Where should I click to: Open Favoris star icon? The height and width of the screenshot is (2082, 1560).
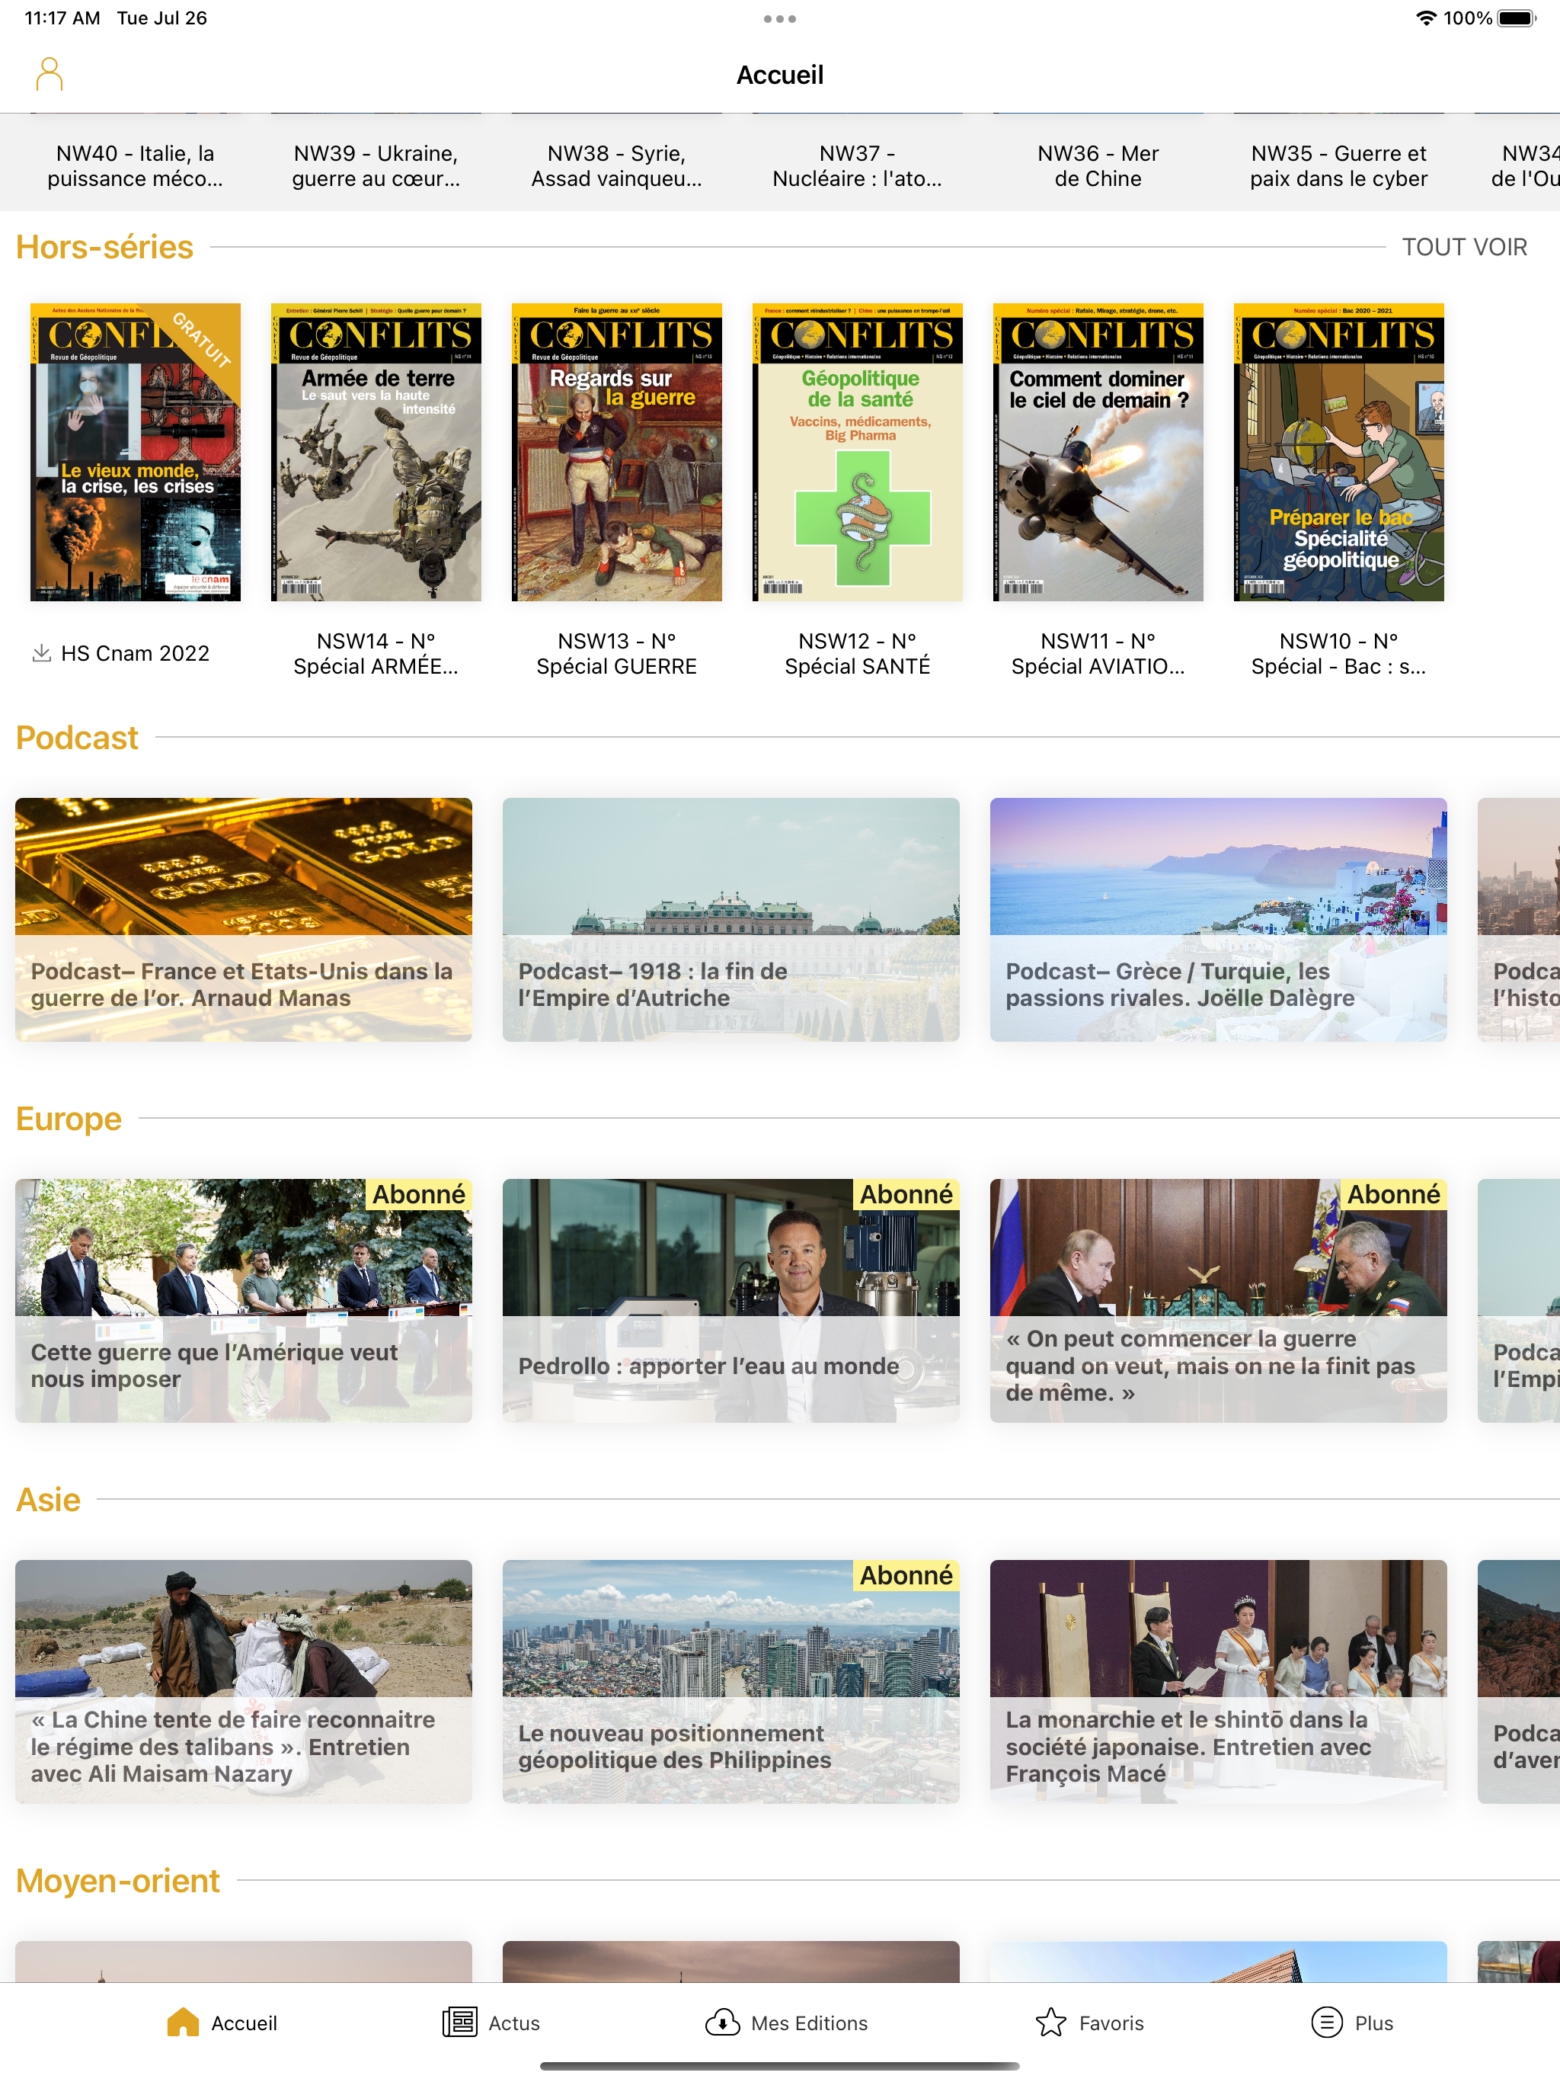1050,2022
